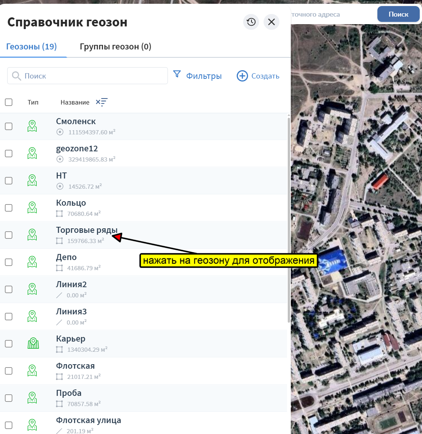This screenshot has width=422, height=434.
Task: Click the Создать plus icon
Action: [242, 76]
